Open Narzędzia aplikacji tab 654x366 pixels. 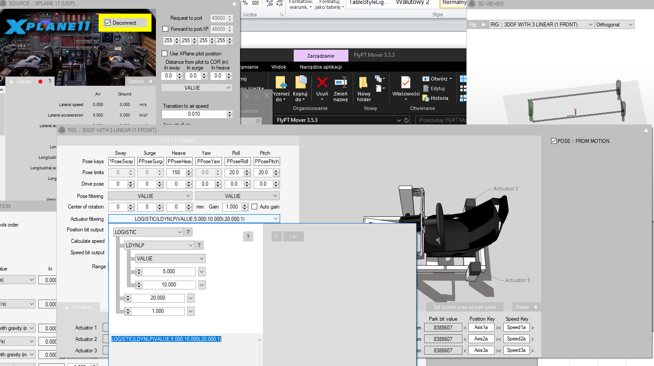(x=321, y=67)
